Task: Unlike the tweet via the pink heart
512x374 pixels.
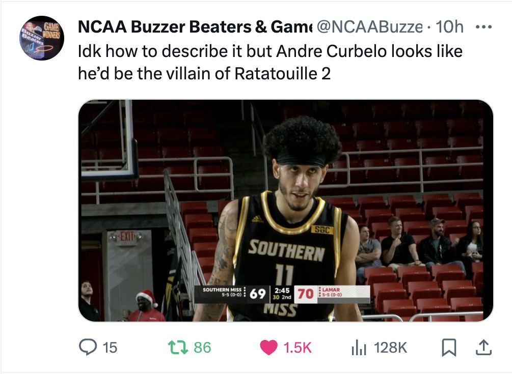Action: tap(267, 347)
